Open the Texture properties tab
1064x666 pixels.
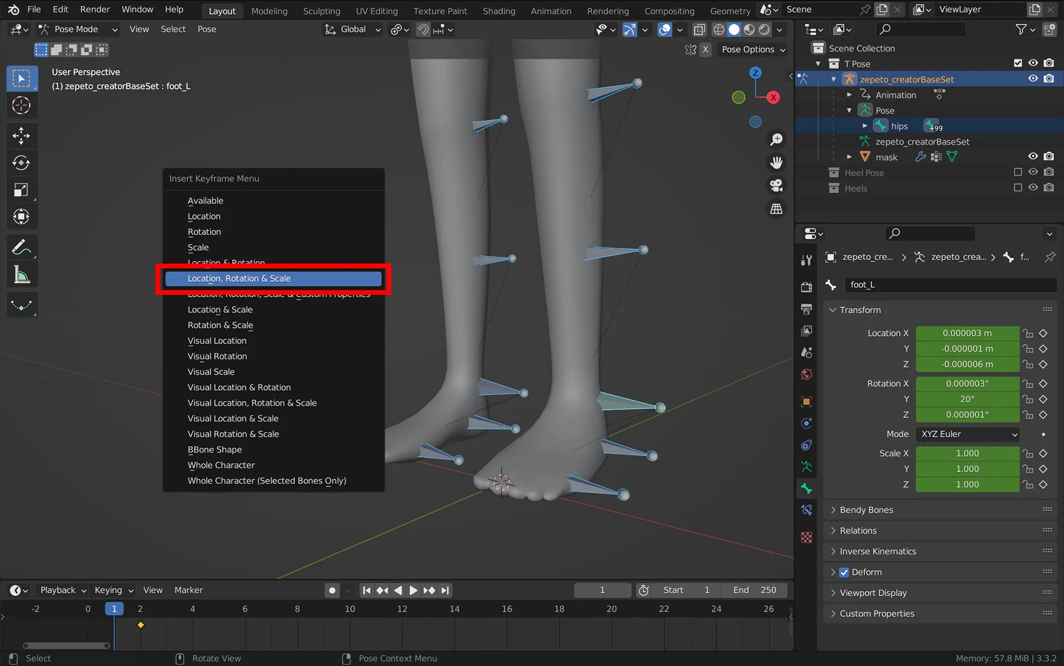[806, 537]
